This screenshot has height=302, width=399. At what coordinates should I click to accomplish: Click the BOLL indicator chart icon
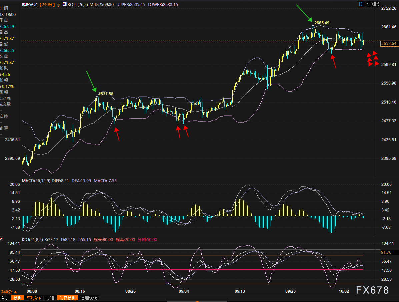[x=64, y=5]
